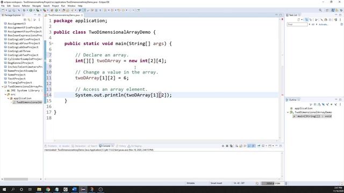Click the Open Perspective icon

[327, 10]
